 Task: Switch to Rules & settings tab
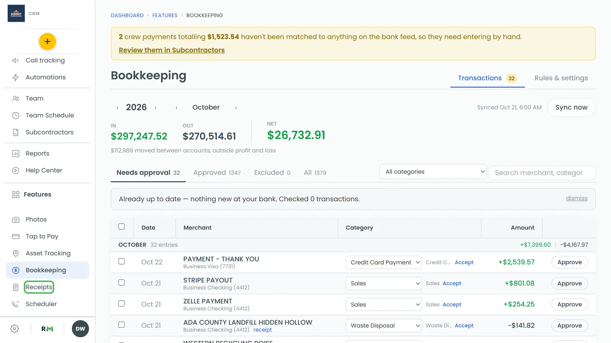coord(561,78)
